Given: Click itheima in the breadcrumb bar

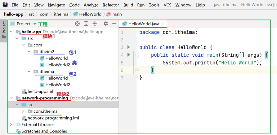Looking at the screenshot, I should (x=61, y=14).
